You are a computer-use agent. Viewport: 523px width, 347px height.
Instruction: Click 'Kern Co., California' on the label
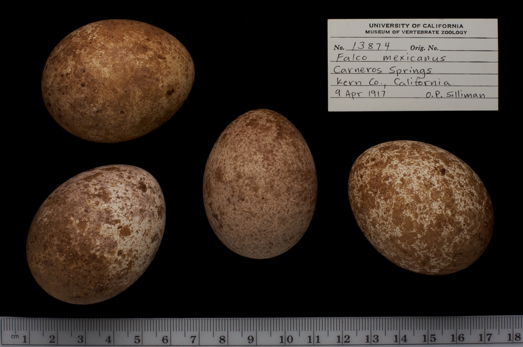click(x=392, y=82)
